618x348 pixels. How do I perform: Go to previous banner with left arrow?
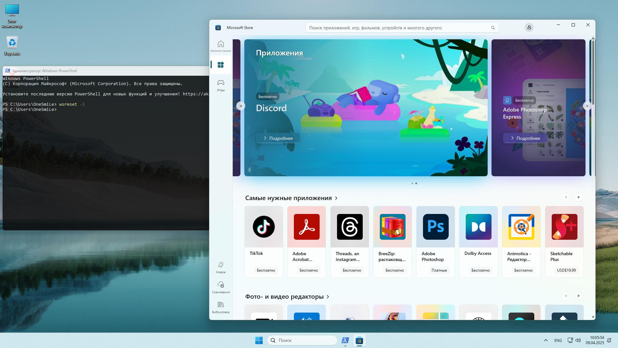(240, 106)
